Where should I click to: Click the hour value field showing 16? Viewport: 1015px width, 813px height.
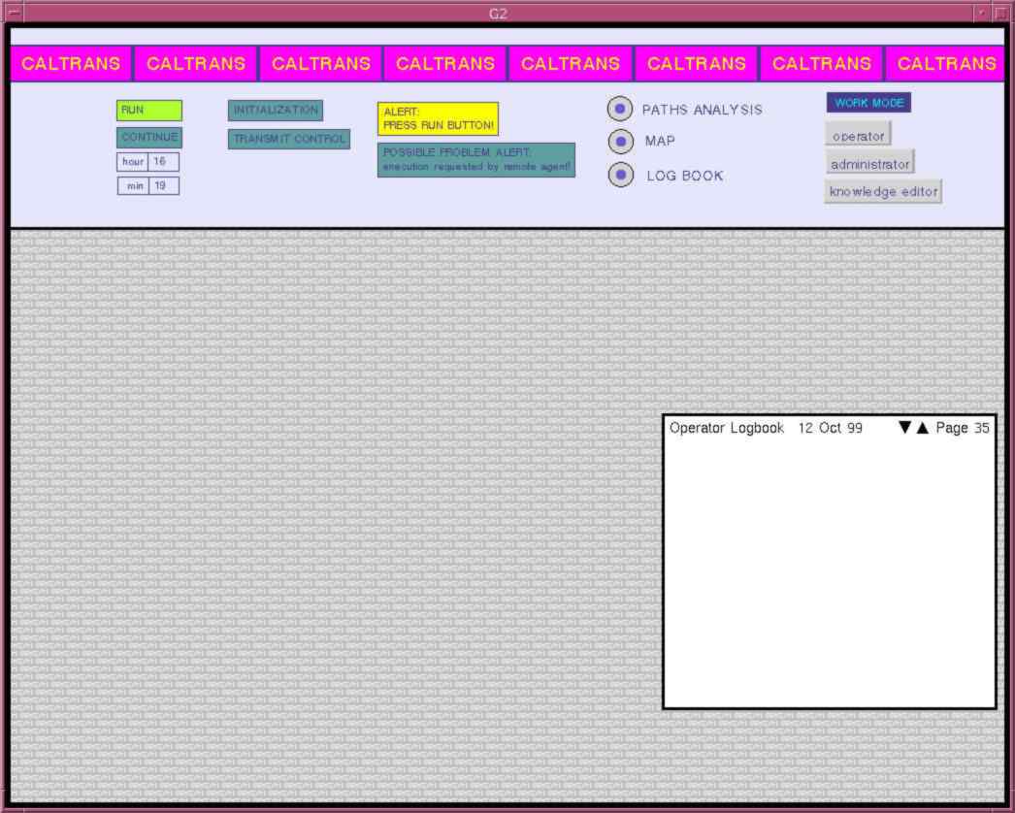click(163, 162)
